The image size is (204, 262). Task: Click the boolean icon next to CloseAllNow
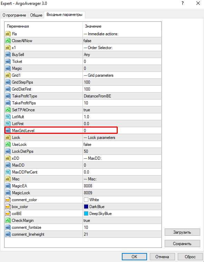coord(8,41)
